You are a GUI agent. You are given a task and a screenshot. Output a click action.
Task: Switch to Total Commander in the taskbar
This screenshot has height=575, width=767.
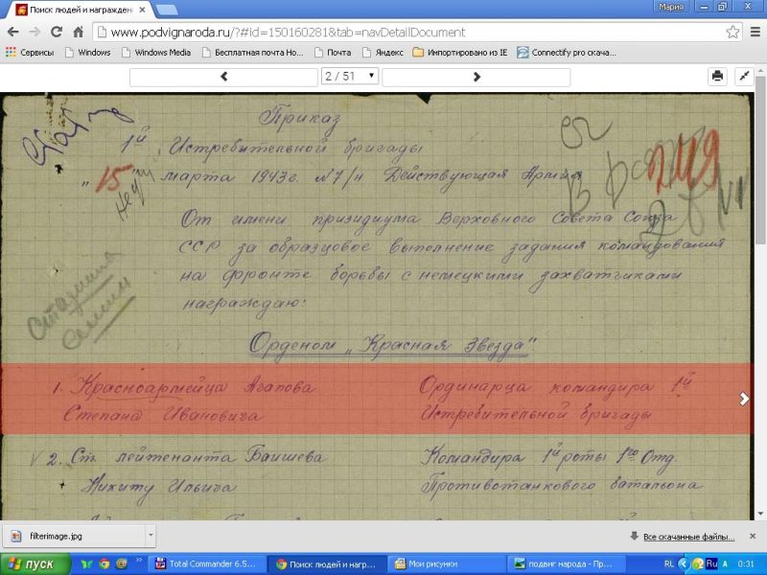tap(206, 564)
